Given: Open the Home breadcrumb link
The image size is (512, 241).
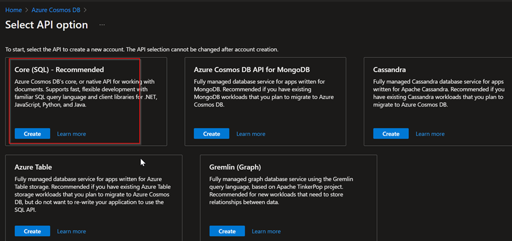Looking at the screenshot, I should point(13,10).
